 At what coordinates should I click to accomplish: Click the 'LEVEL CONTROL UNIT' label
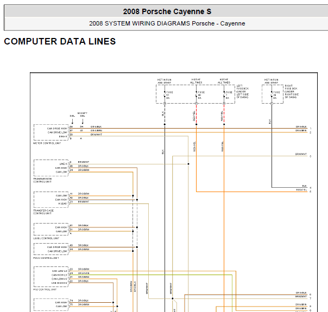pos(46,238)
